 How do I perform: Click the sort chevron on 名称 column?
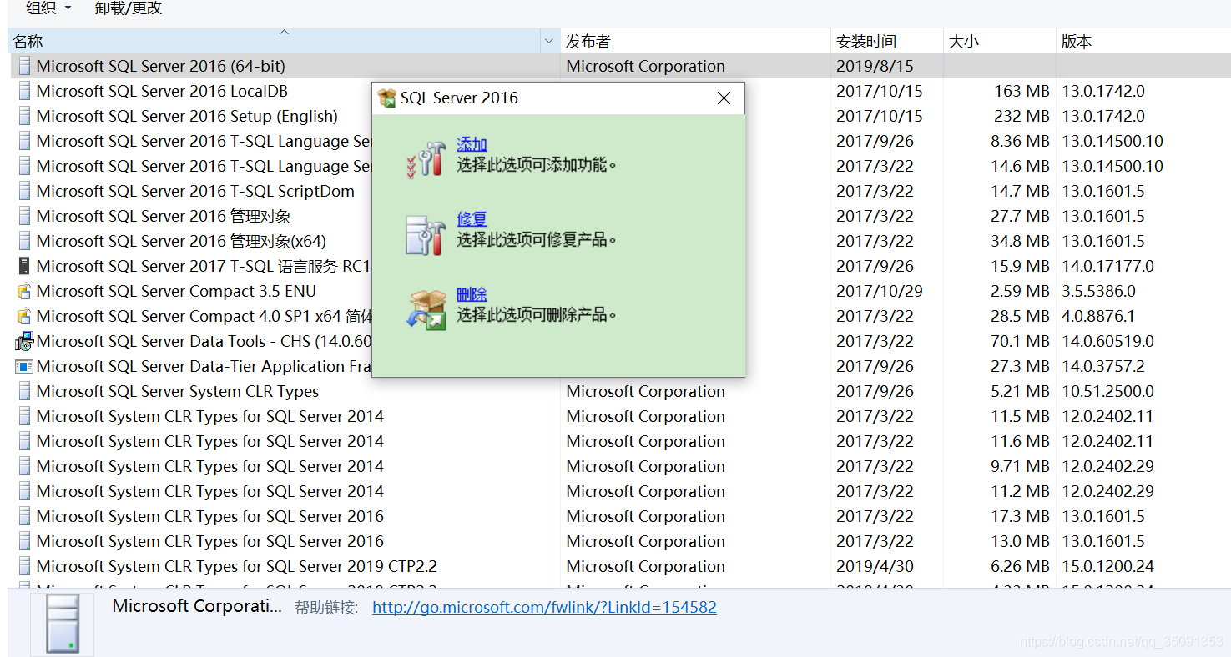pos(284,31)
